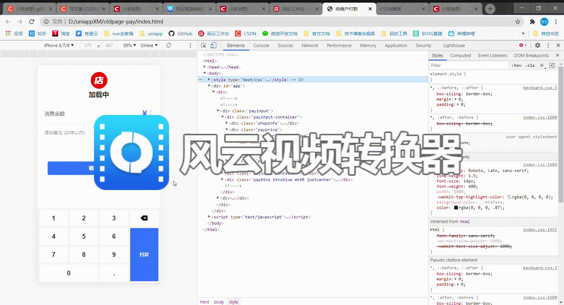Open the iPhone 6/7/8 device dropdown
This screenshot has height=305, width=564.
(x=59, y=45)
